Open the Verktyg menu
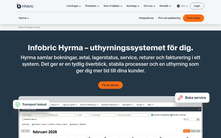 coord(140,105)
